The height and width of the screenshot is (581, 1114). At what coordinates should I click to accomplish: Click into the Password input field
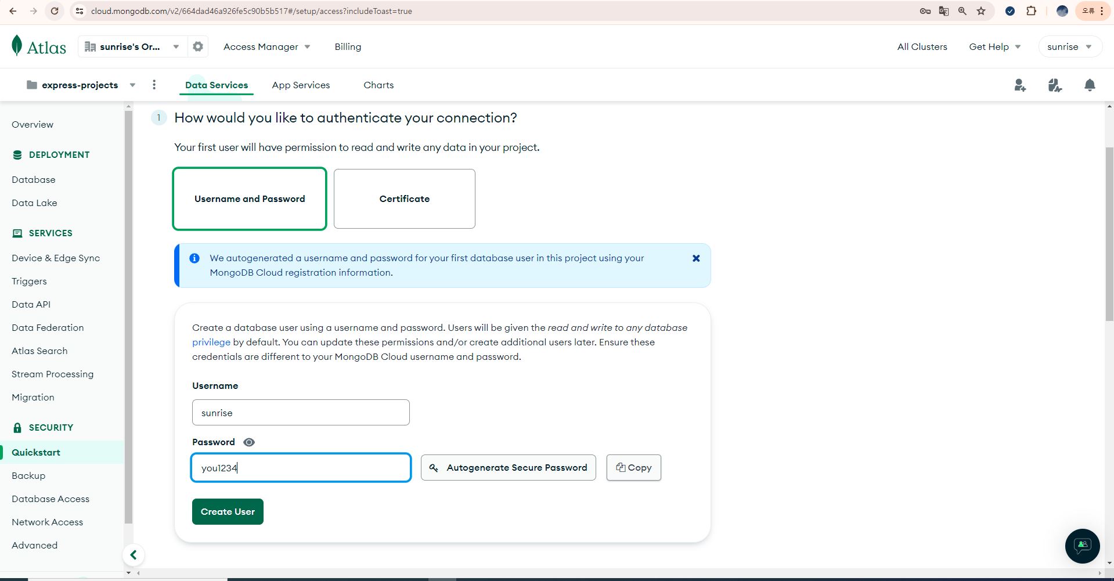pyautogui.click(x=301, y=467)
